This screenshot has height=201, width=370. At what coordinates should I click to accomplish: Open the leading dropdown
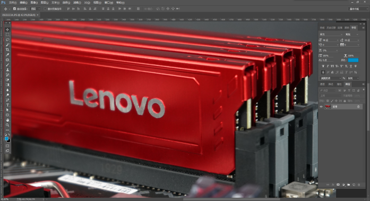click(351, 40)
